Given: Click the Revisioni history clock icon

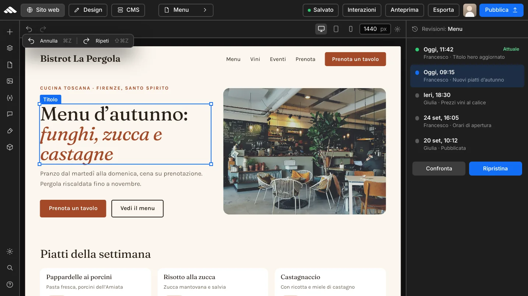Looking at the screenshot, I should pyautogui.click(x=415, y=29).
